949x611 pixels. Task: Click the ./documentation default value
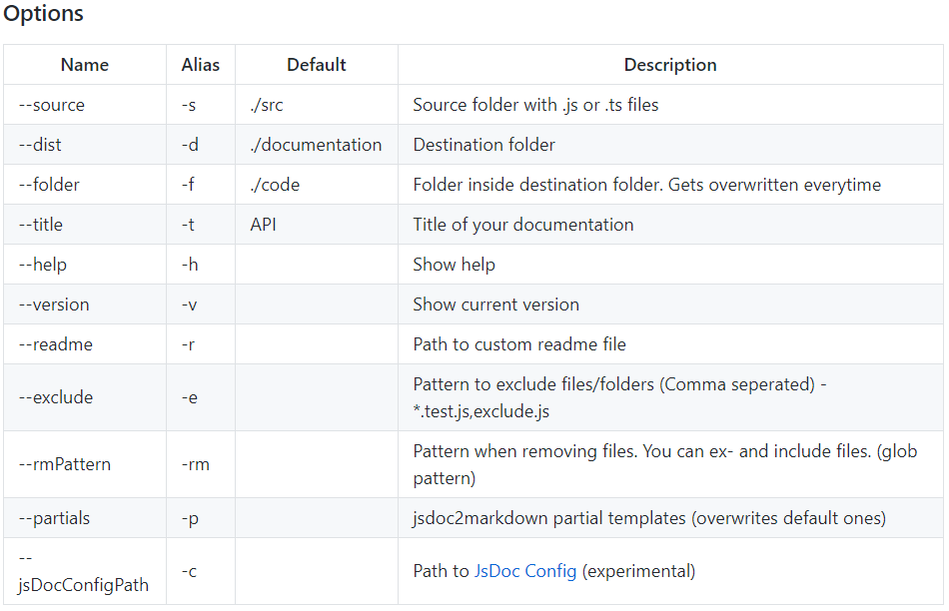[316, 145]
